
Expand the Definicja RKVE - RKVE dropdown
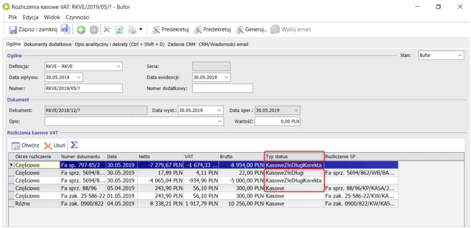point(118,66)
